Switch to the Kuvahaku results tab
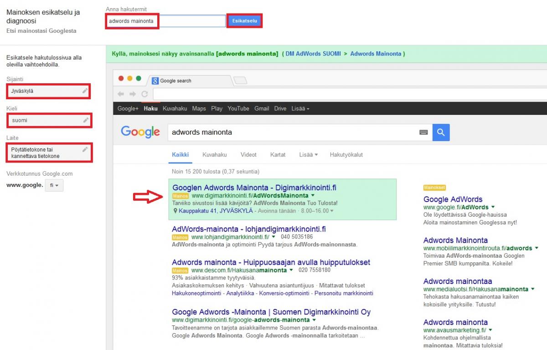 pos(215,155)
